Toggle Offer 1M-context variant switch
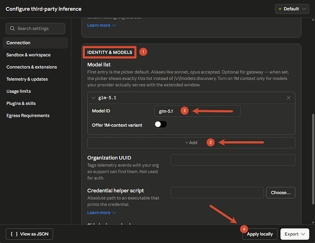The image size is (315, 243). [161, 124]
